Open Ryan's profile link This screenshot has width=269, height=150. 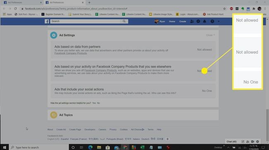coord(160,21)
